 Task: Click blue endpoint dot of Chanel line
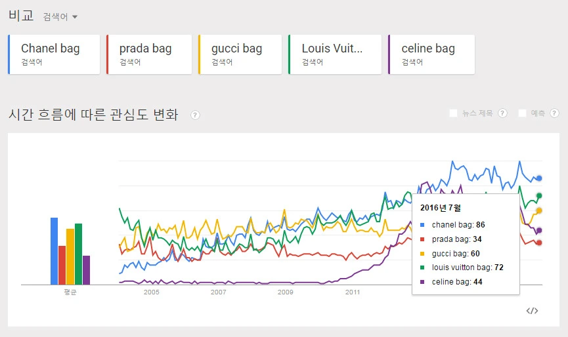pos(539,178)
